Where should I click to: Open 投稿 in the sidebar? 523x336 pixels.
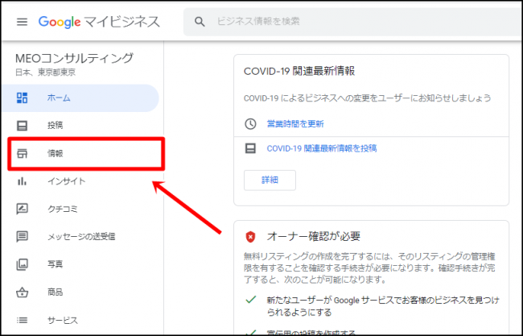(x=80, y=126)
